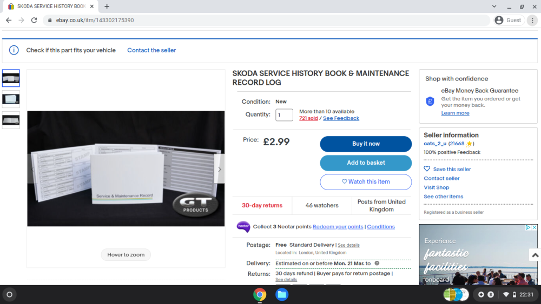This screenshot has width=541, height=304.
Task: Click the Quantity input field
Action: (x=284, y=114)
